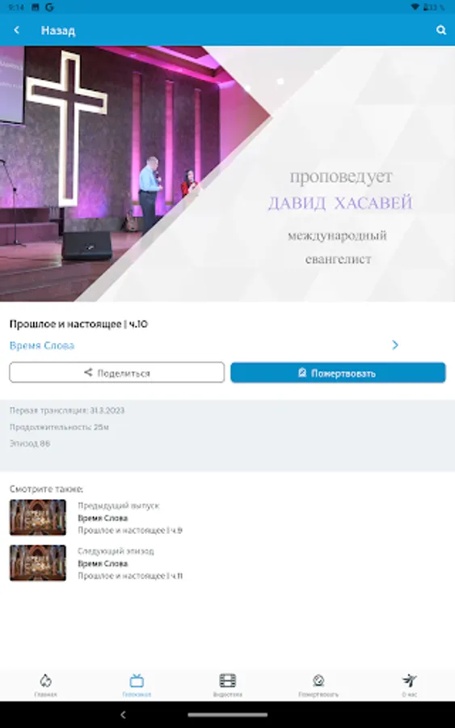Expand Время Слова chevron arrow
The height and width of the screenshot is (728, 455).
click(394, 345)
